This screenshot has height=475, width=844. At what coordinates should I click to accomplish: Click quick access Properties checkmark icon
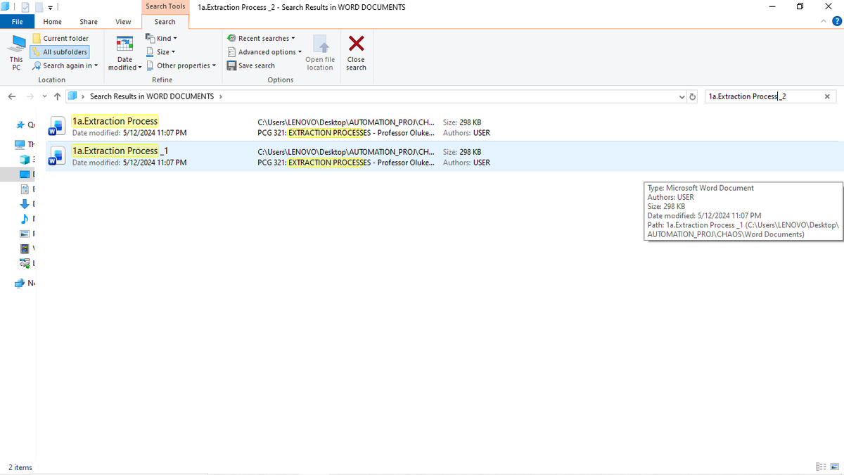25,7
